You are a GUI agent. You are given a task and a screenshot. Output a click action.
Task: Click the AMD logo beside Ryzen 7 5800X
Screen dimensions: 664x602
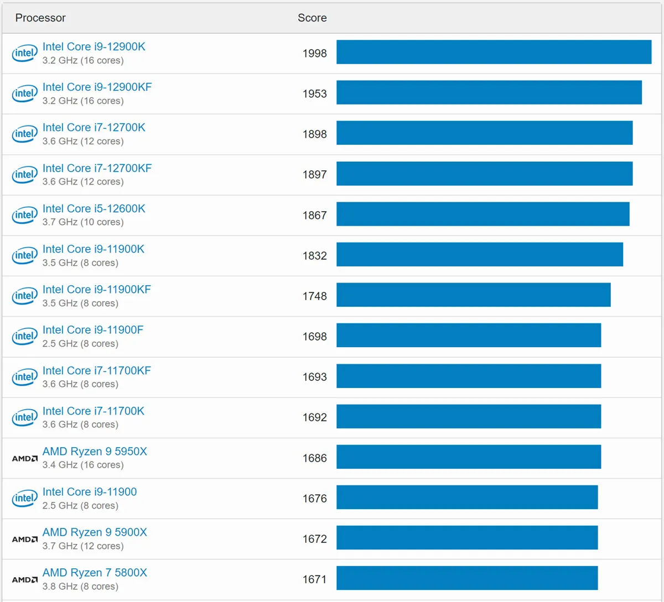pos(25,579)
